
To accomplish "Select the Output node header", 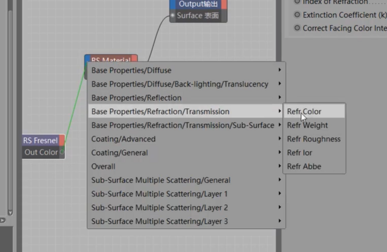I will [x=198, y=4].
